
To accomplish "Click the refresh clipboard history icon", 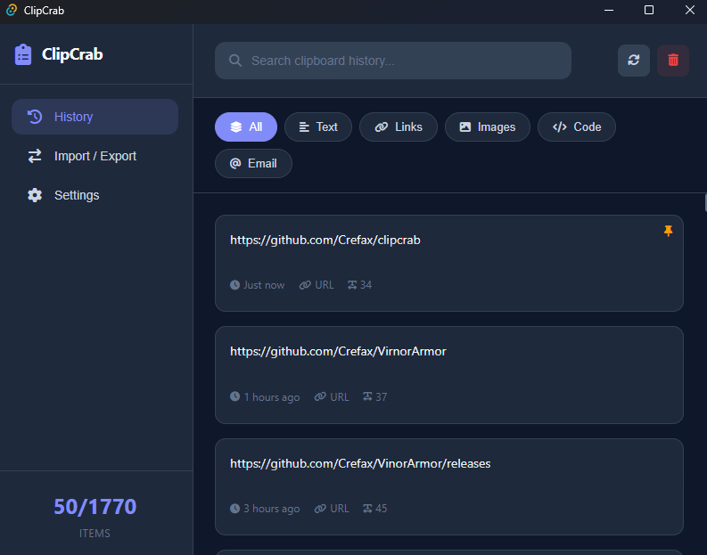I will 634,61.
